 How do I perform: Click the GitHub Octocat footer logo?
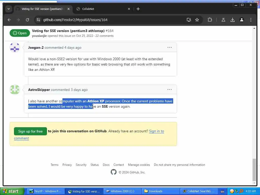coord(113,172)
